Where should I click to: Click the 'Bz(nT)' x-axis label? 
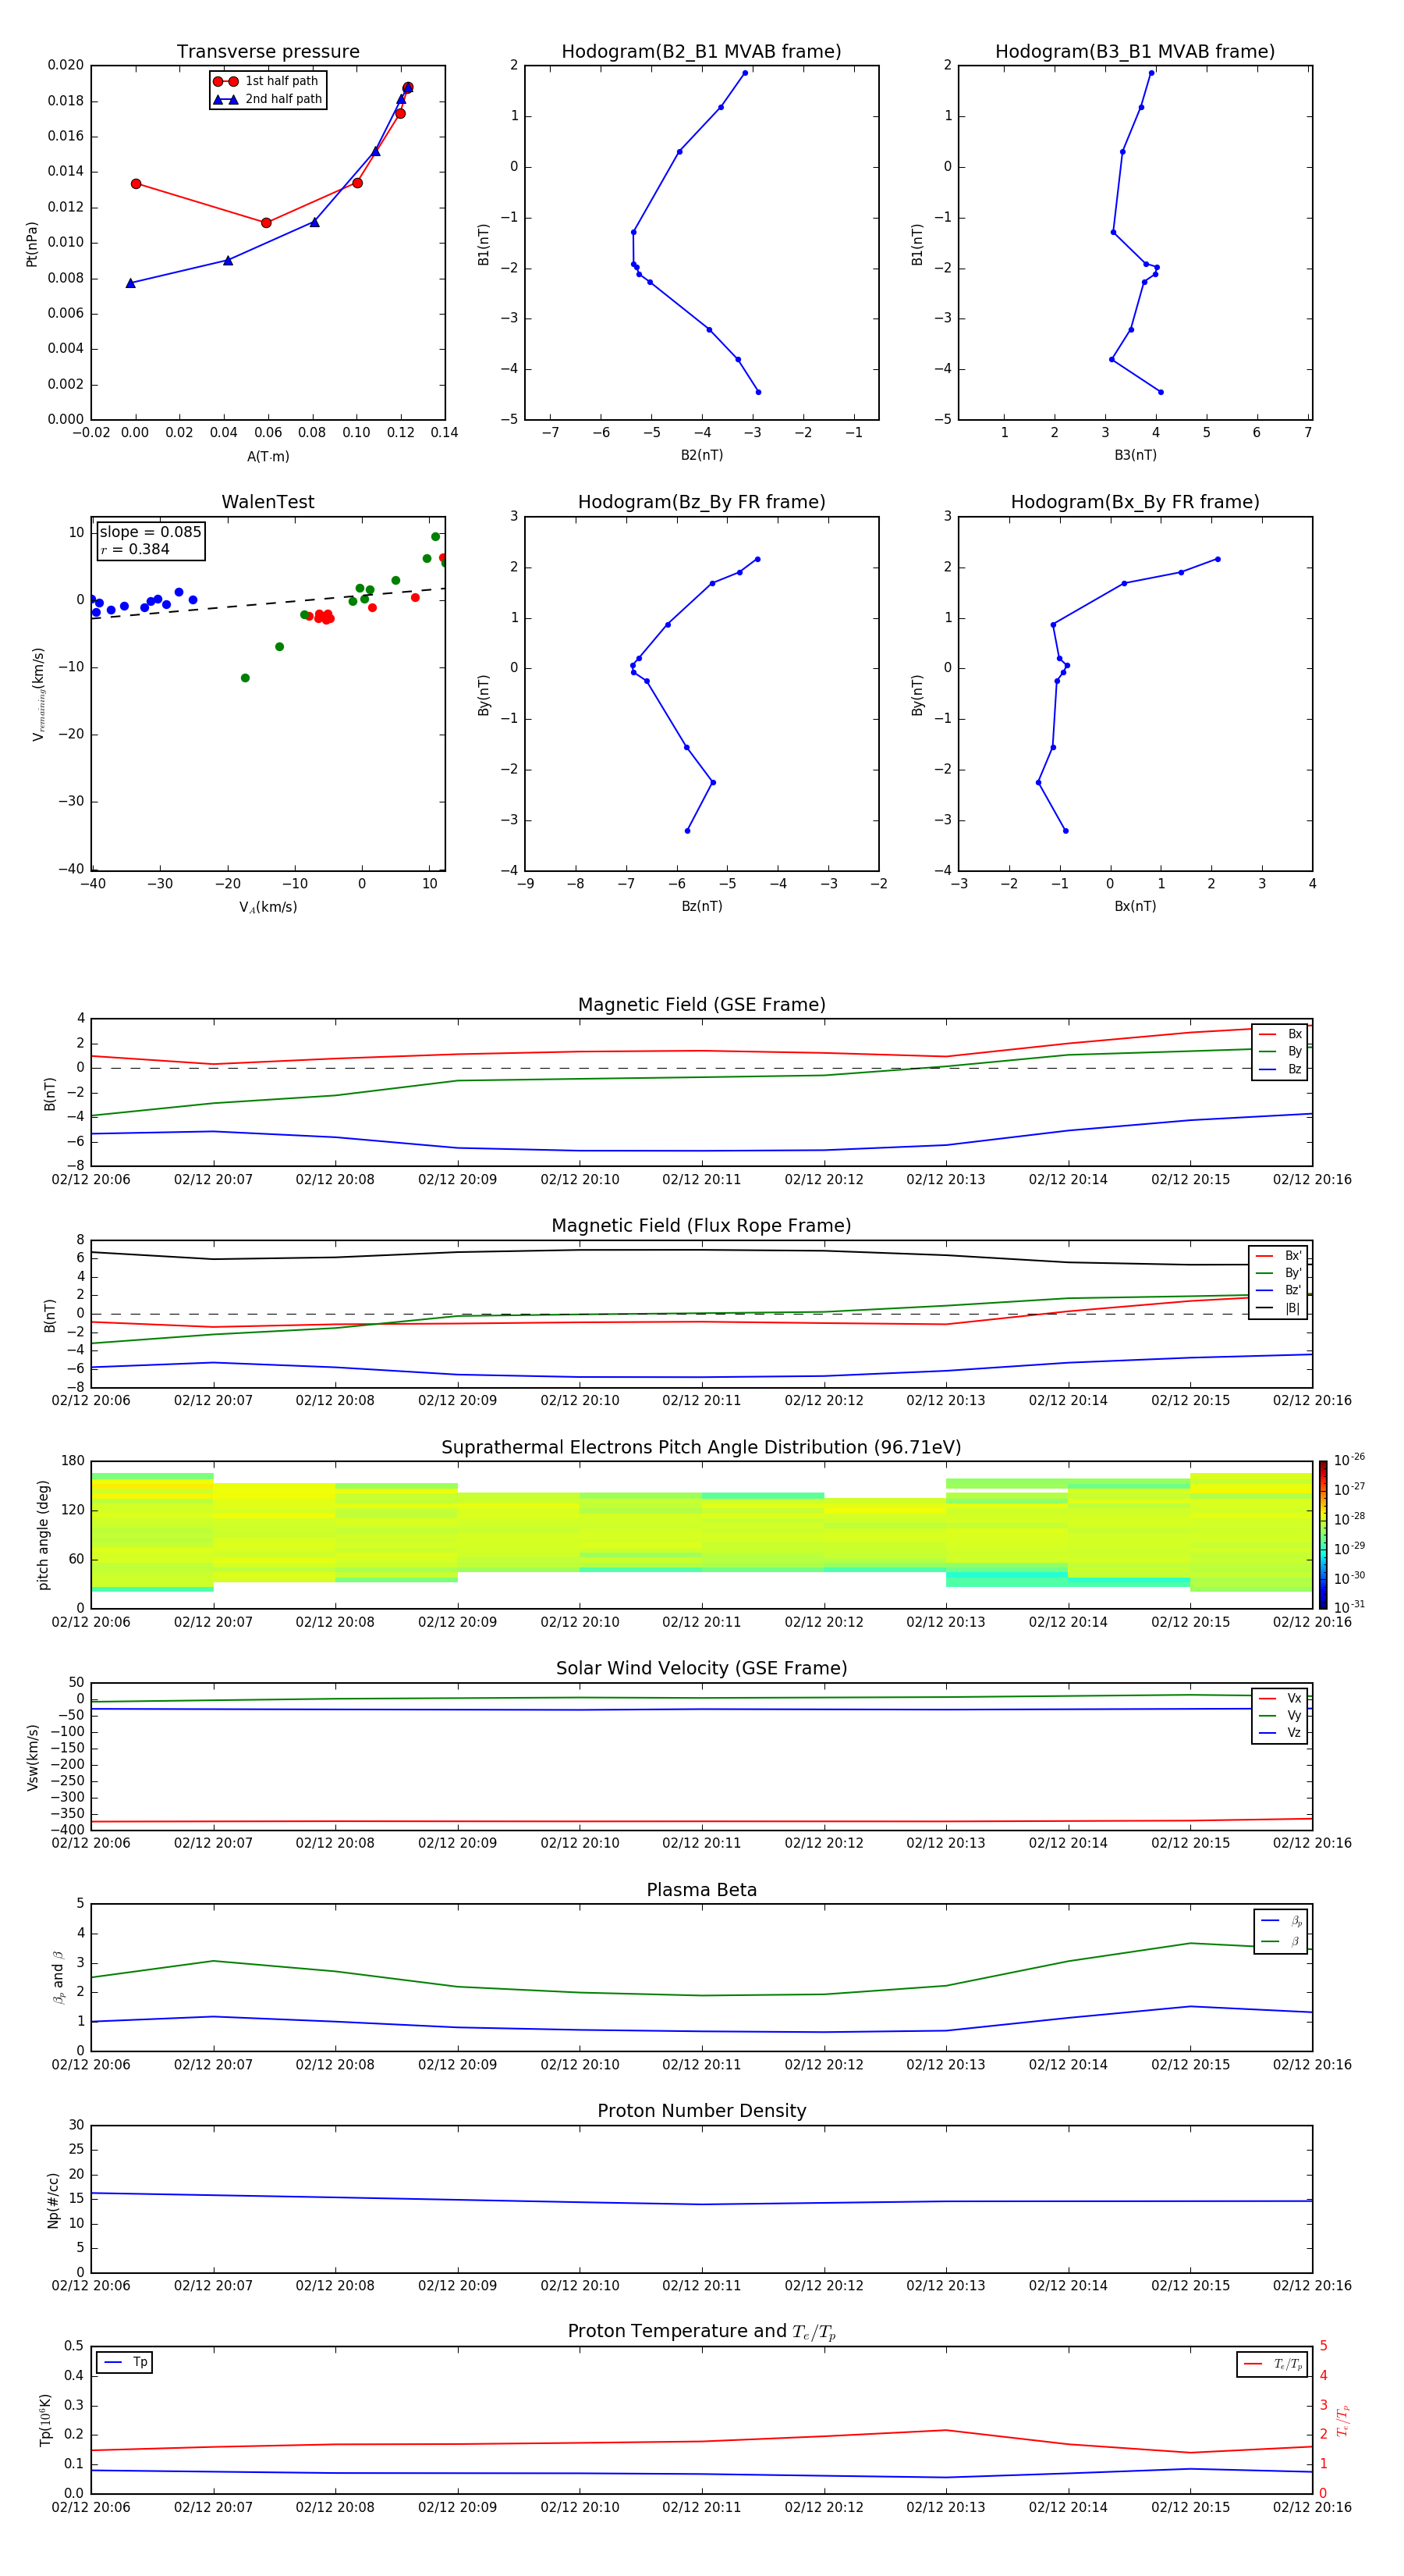pyautogui.click(x=701, y=906)
